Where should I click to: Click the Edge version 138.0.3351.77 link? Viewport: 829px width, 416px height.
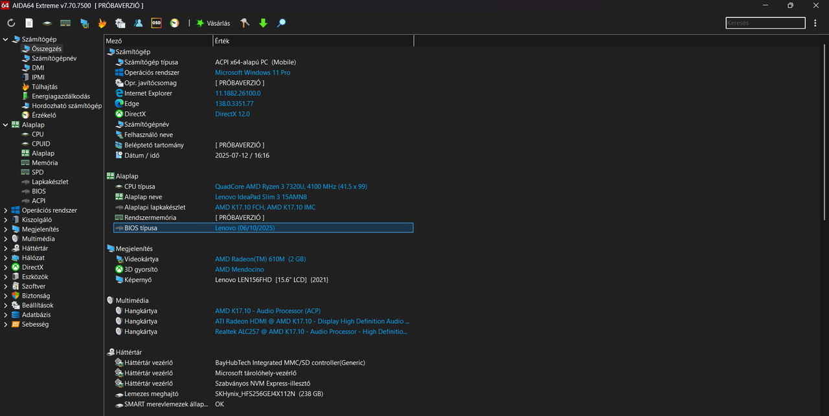pyautogui.click(x=234, y=104)
